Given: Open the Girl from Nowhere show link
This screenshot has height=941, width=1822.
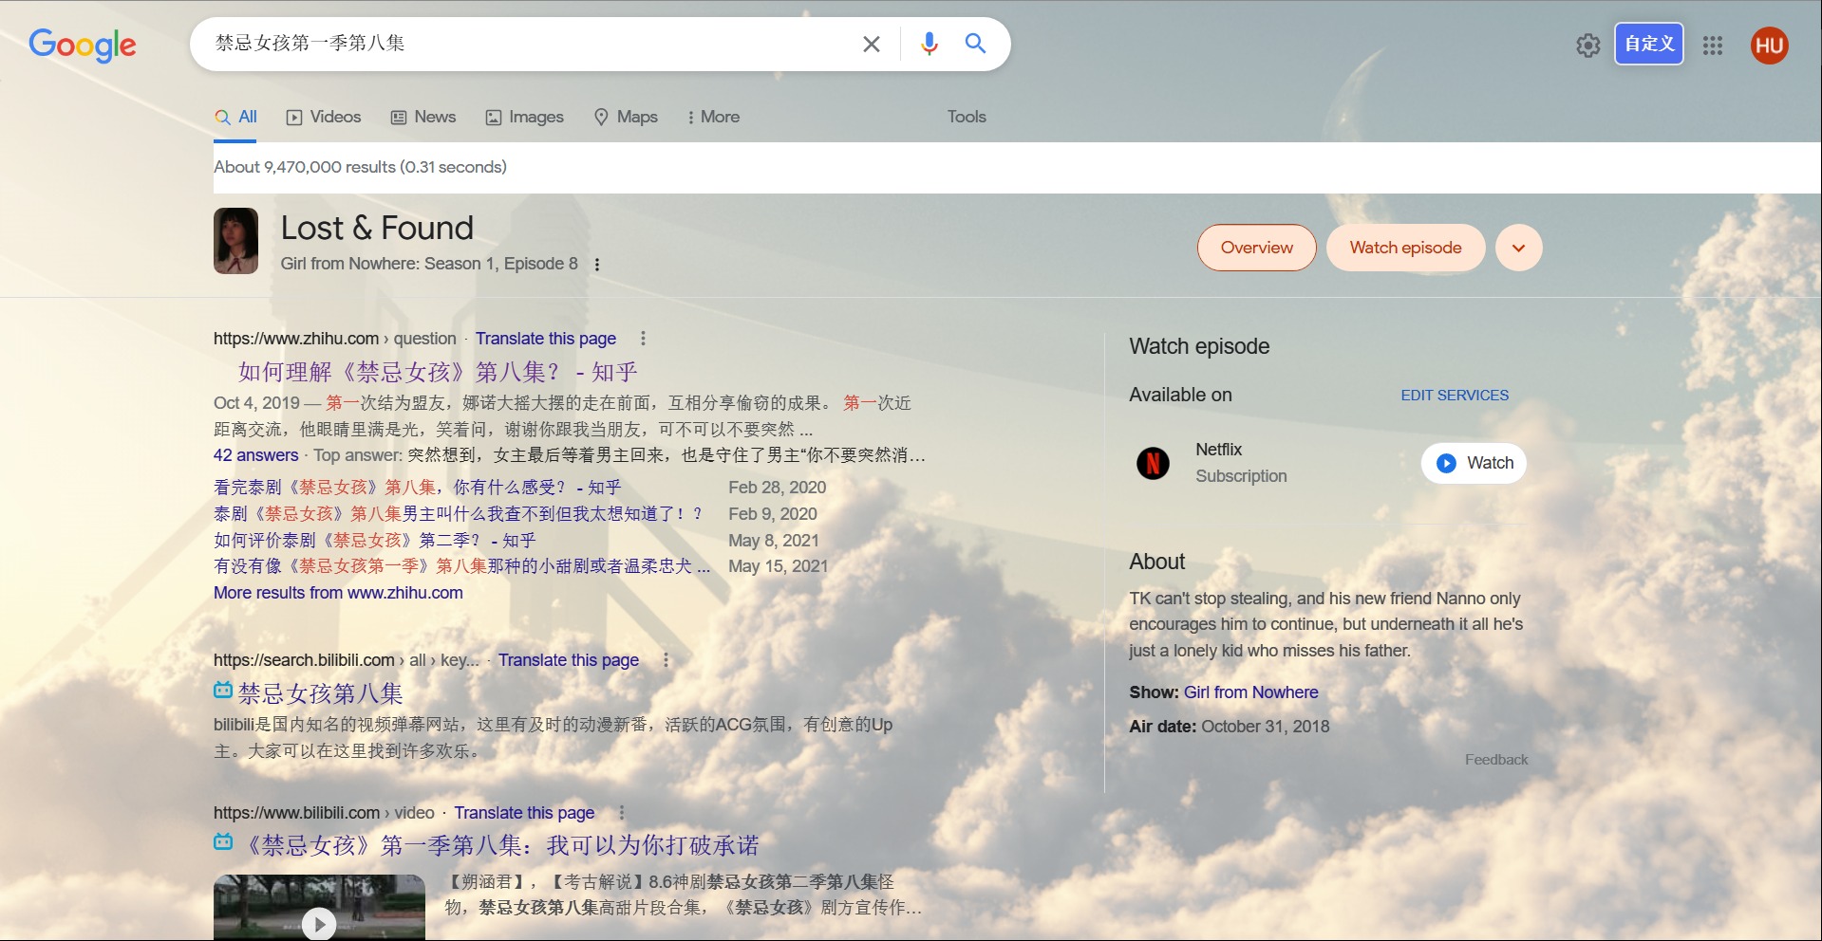Looking at the screenshot, I should click(1250, 692).
